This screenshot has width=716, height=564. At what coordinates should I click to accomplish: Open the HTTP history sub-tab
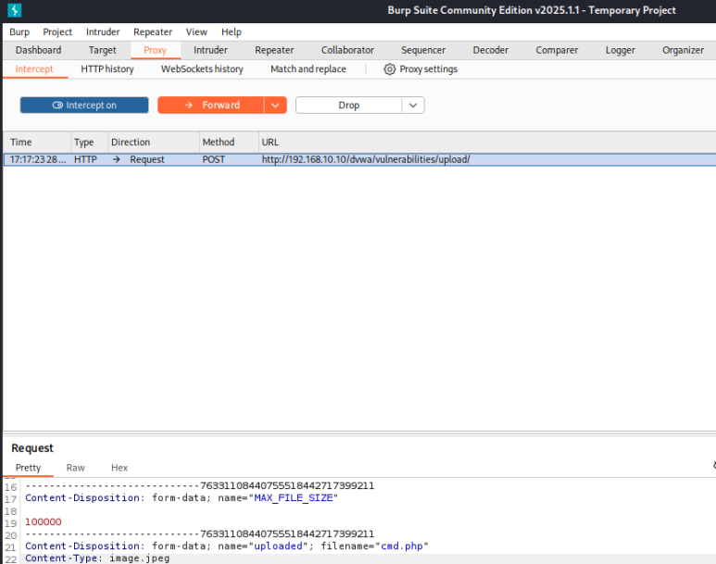tap(107, 69)
